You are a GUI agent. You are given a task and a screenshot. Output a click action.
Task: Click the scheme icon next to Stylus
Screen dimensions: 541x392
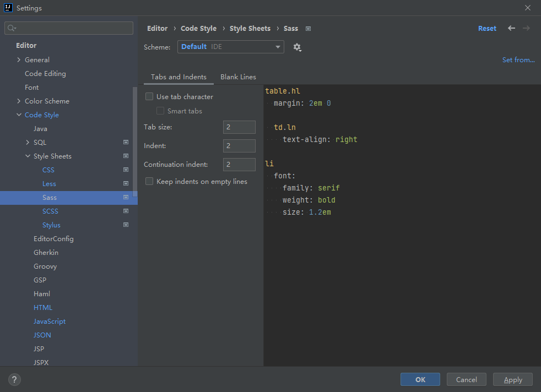tap(126, 225)
